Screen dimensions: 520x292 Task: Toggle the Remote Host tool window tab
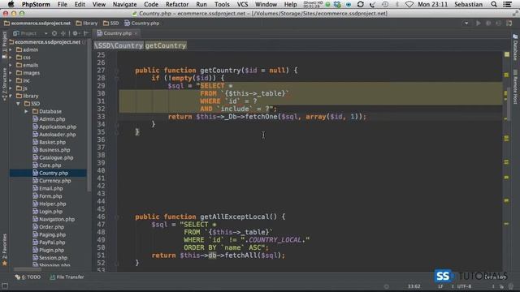tap(515, 87)
